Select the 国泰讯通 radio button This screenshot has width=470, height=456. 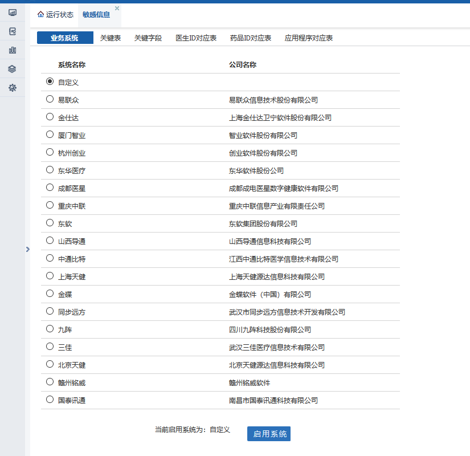50,400
